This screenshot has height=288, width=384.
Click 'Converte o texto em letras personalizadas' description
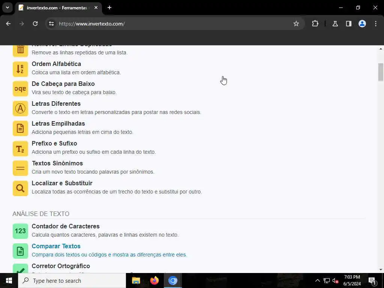tap(116, 112)
